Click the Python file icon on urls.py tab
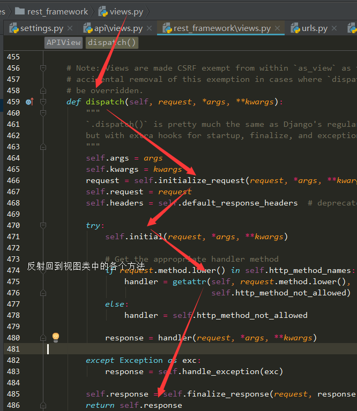The height and width of the screenshot is (411, 357). 295,28
